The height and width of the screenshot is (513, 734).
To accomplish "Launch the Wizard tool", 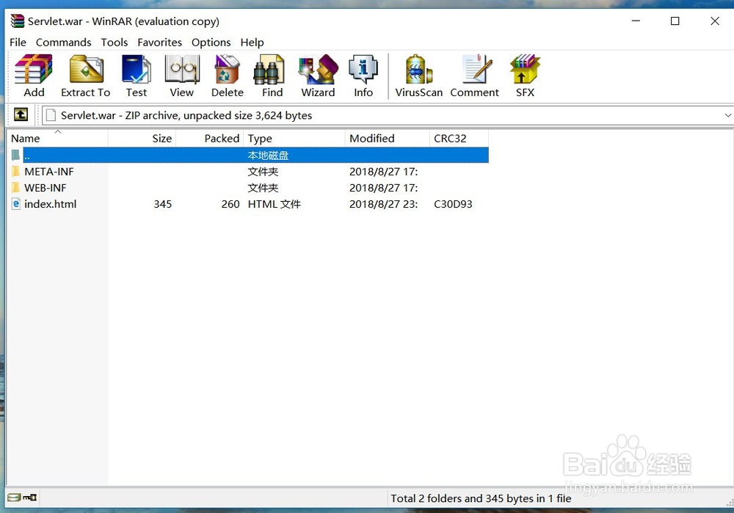I will click(318, 76).
